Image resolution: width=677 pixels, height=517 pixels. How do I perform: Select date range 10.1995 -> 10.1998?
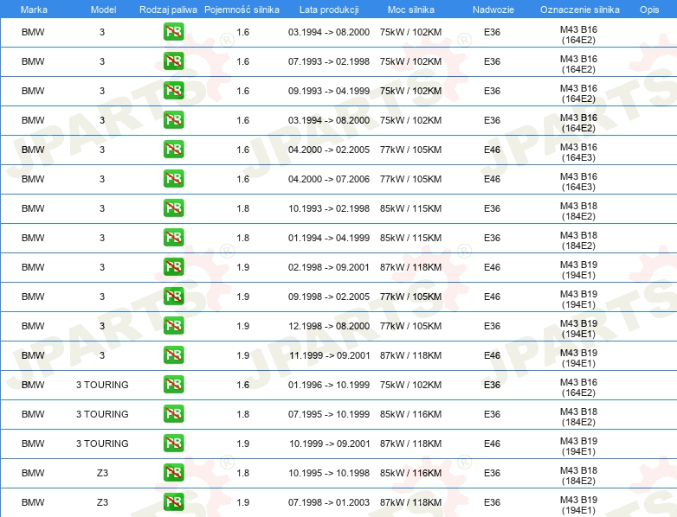coord(329,473)
